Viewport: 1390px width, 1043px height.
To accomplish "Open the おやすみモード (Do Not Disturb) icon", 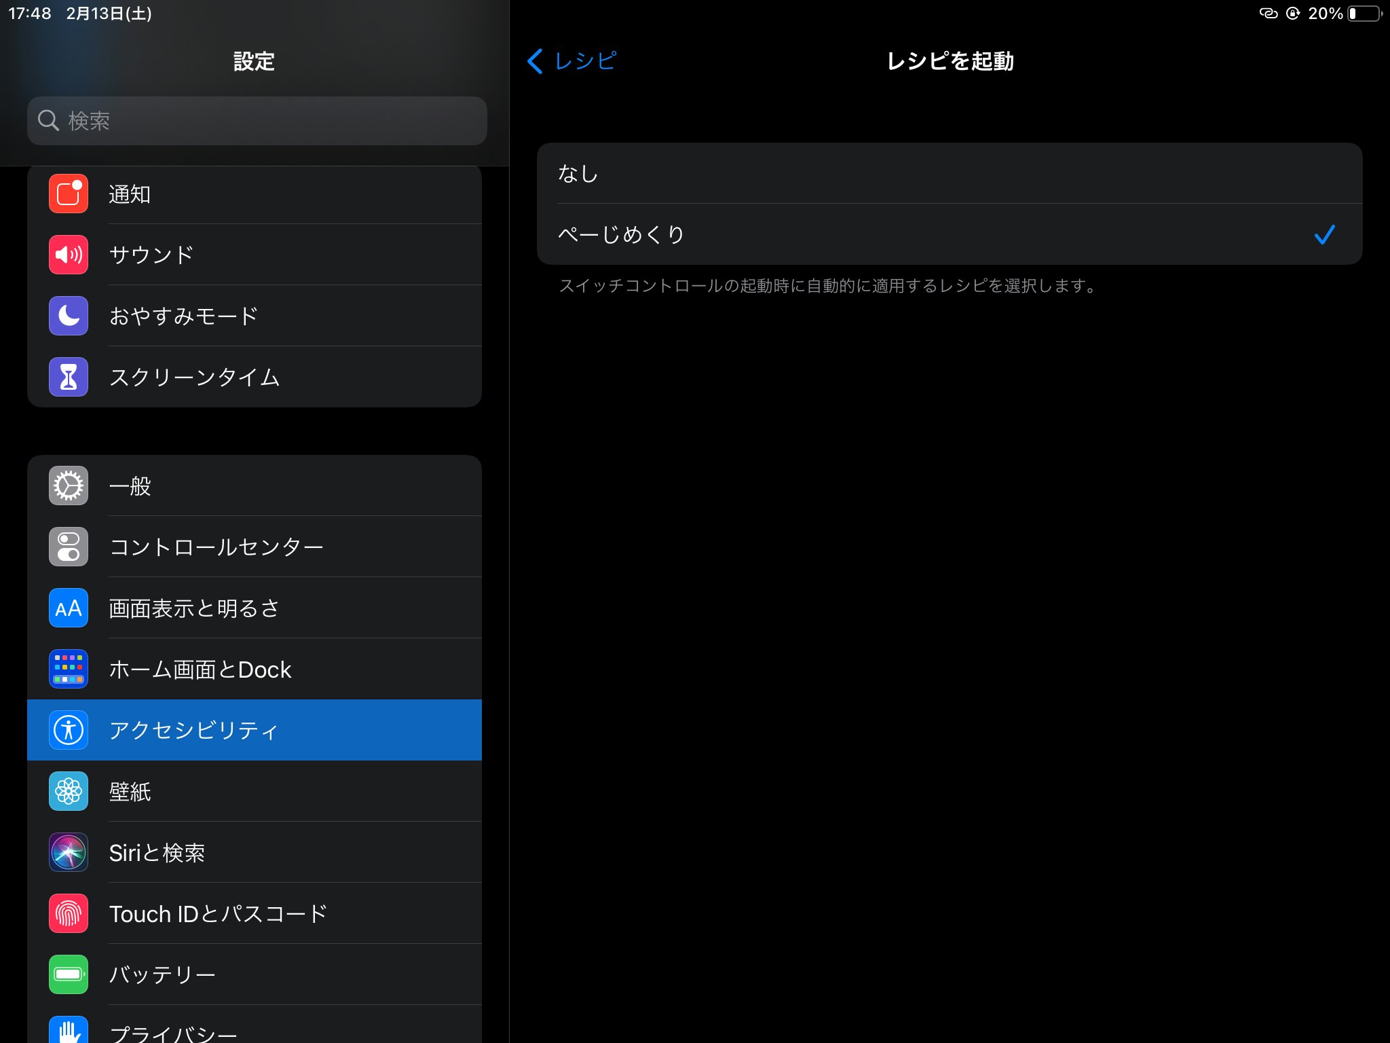I will tap(68, 316).
